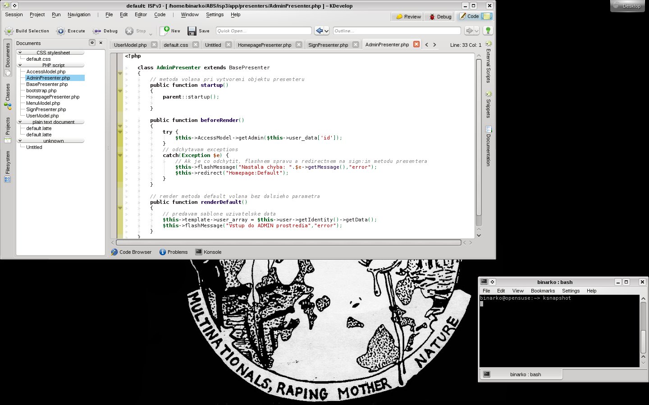
Task: Open the Settings menu in KDevelop
Action: point(215,14)
